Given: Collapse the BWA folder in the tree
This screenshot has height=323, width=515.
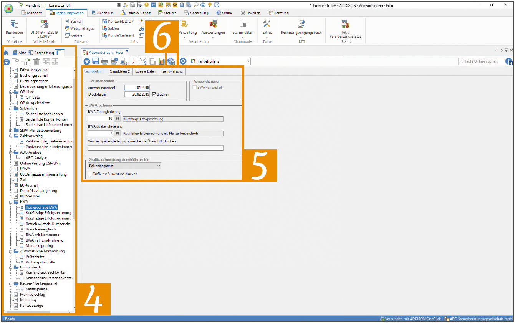Looking at the screenshot, I should tap(10, 202).
